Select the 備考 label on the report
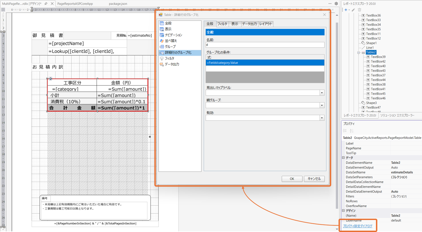The height and width of the screenshot is (232, 422). [45, 198]
